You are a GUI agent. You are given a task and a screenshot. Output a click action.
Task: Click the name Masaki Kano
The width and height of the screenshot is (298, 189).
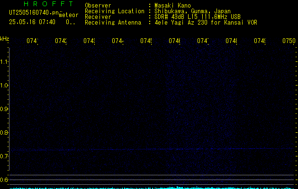(172, 6)
